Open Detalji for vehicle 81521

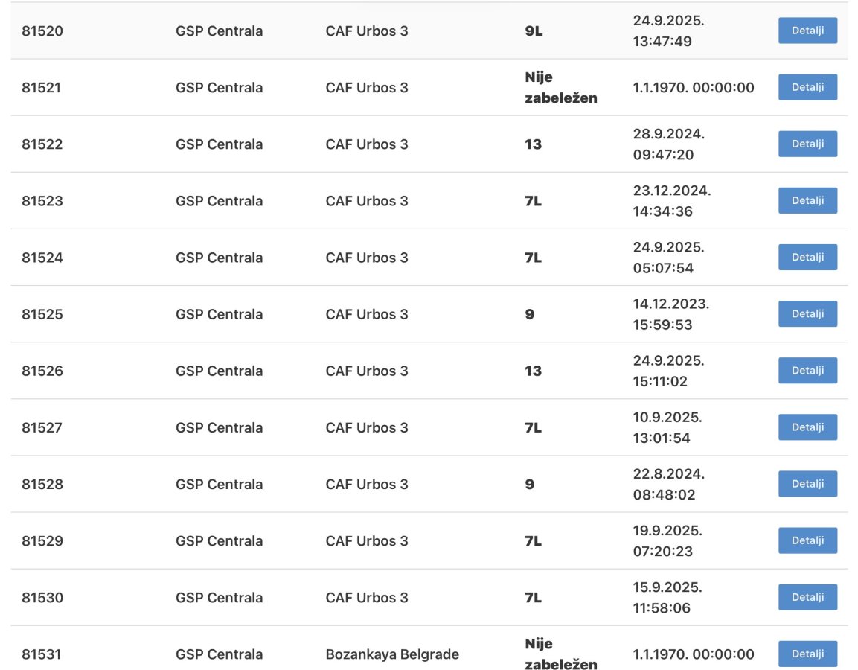click(x=807, y=87)
